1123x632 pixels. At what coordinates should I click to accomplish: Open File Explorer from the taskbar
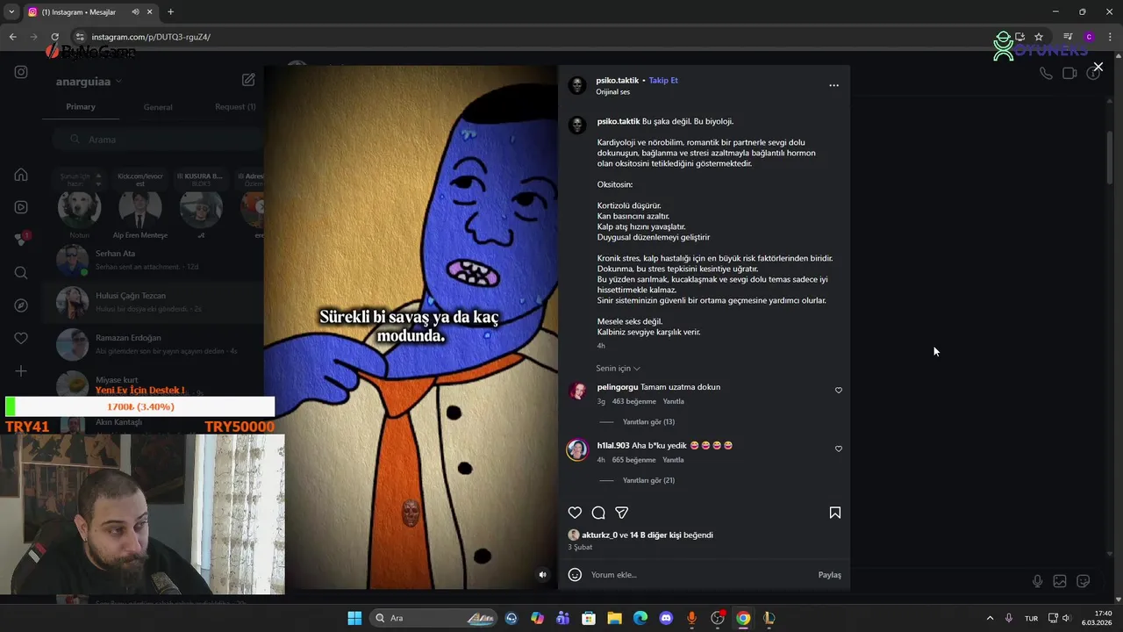(x=614, y=618)
